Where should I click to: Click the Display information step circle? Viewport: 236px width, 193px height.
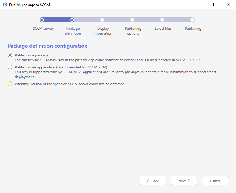click(x=102, y=20)
